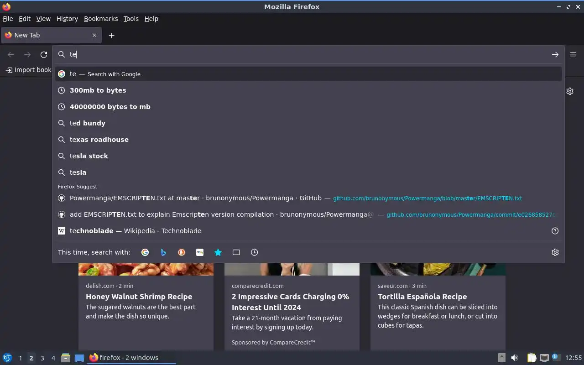Screen dimensions: 584x365
Task: Switch to workspace 4 in taskbar
Action: tap(53, 358)
